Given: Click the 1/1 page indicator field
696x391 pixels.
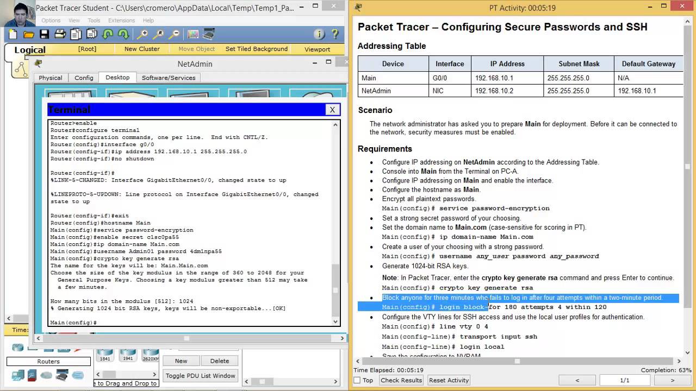Looking at the screenshot, I should pos(624,380).
